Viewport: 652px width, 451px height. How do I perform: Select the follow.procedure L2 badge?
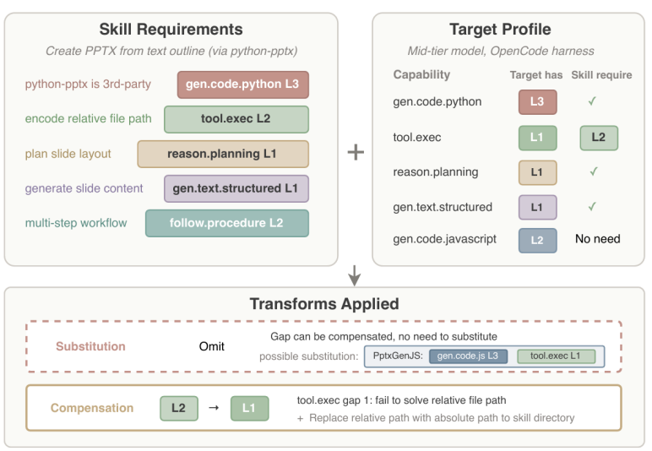(226, 223)
